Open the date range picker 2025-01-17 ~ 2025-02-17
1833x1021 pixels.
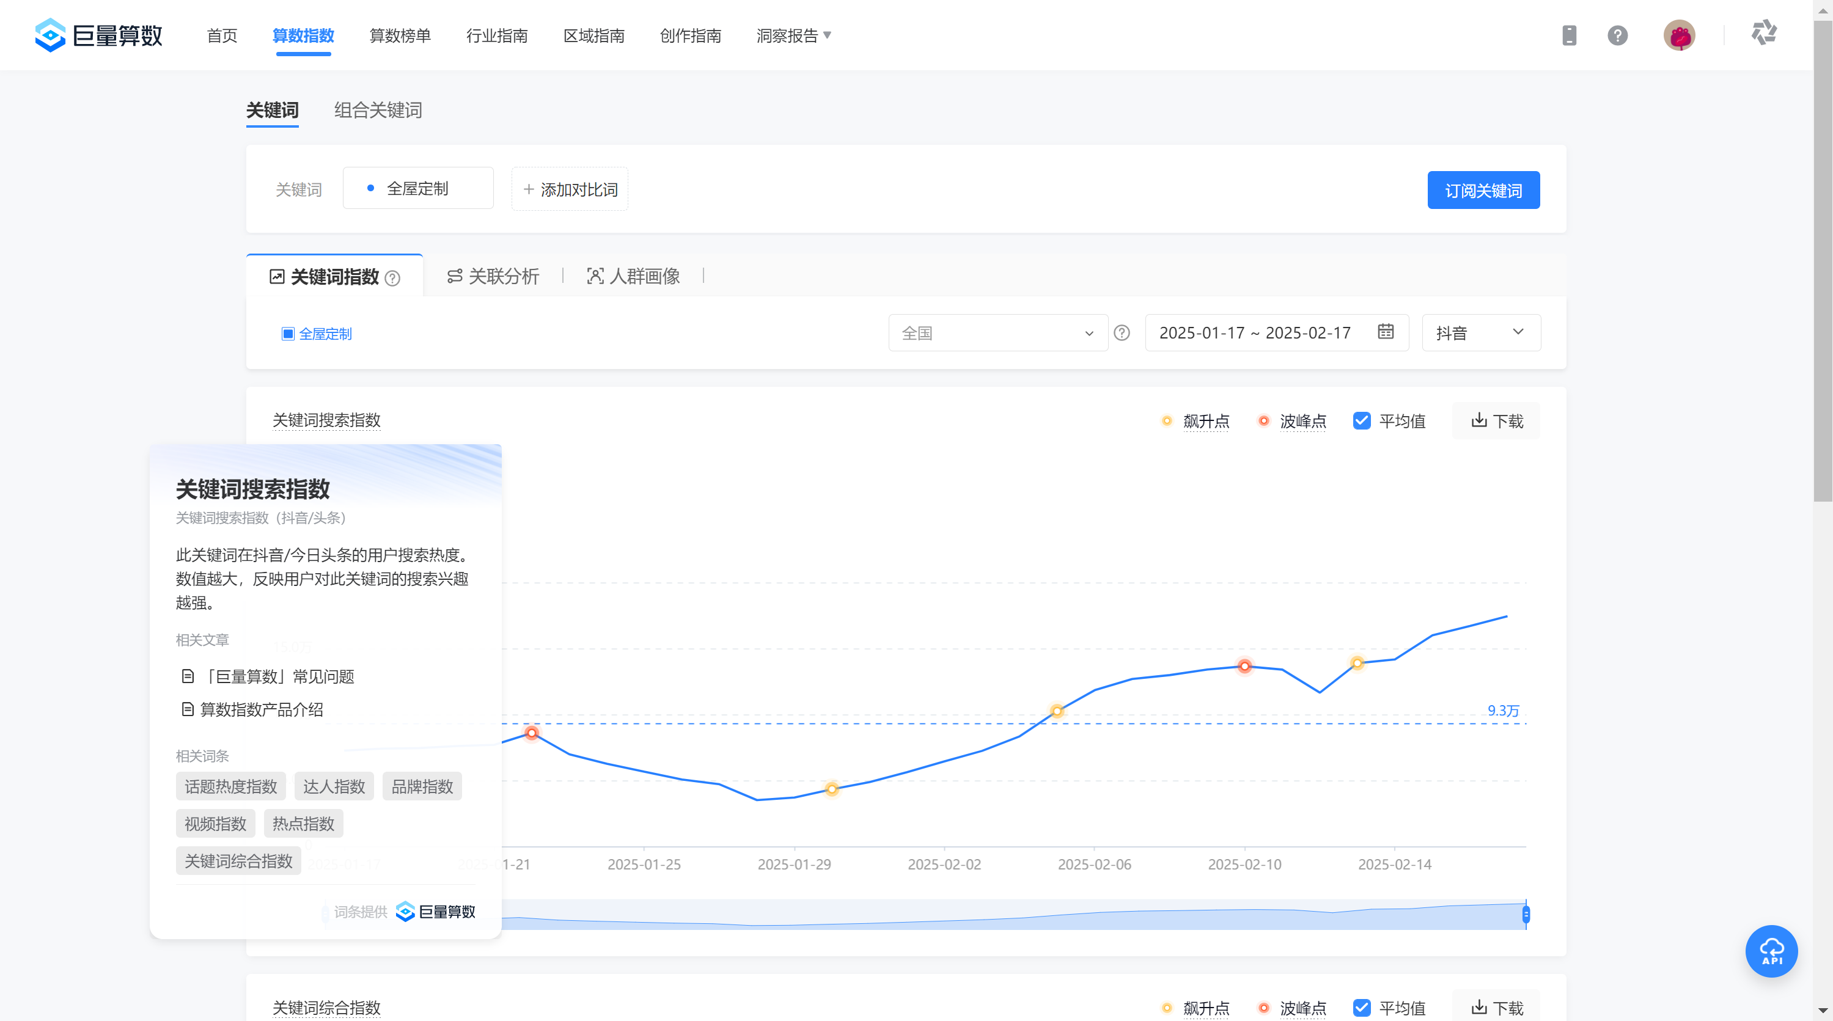point(1277,332)
